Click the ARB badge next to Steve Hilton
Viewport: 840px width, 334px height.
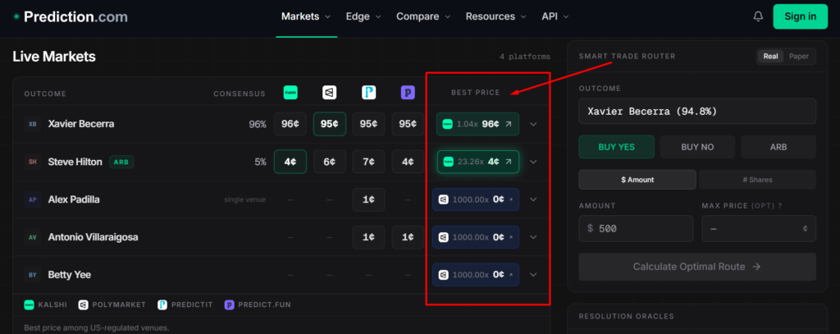[121, 162]
